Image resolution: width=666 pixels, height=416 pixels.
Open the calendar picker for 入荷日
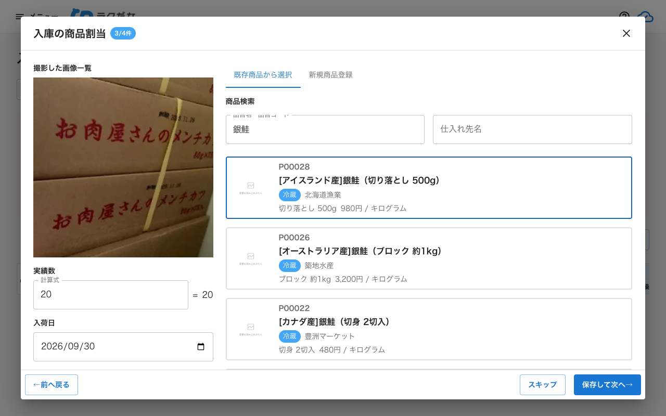(x=201, y=347)
